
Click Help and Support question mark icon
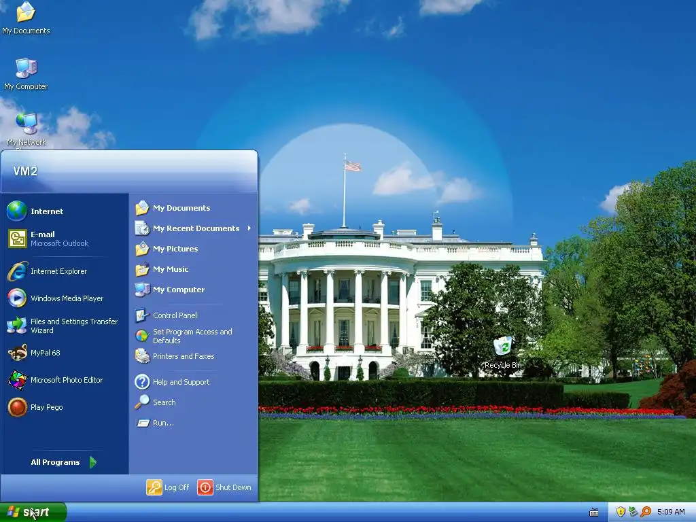click(x=142, y=382)
